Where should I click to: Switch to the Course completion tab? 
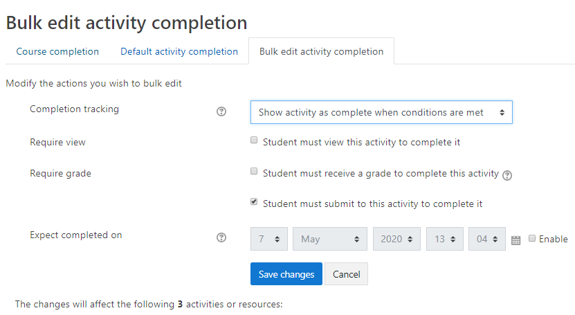pyautogui.click(x=57, y=52)
